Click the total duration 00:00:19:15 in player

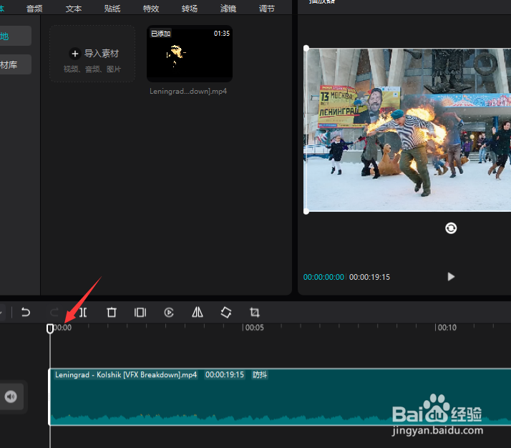369,277
